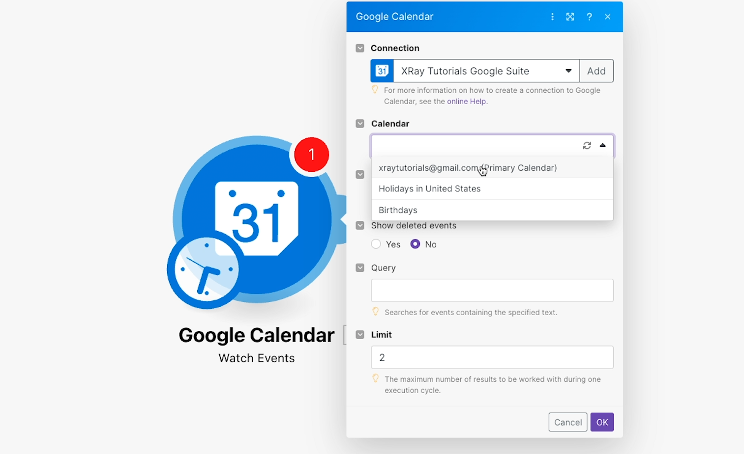Click the hint bulb under the Limit field

pyautogui.click(x=375, y=378)
